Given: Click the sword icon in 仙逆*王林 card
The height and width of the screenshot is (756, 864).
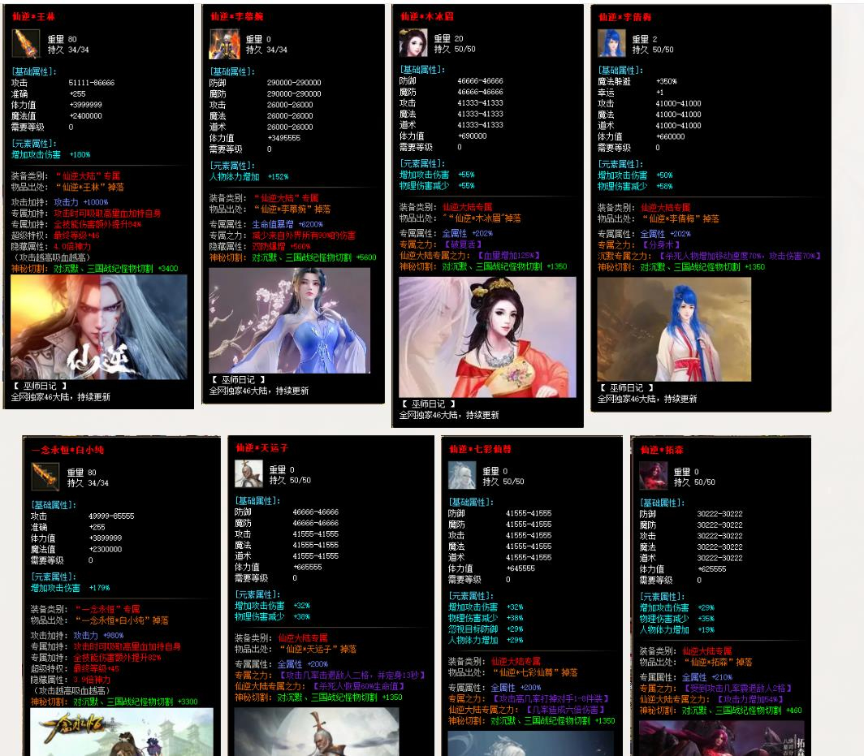Looking at the screenshot, I should tap(26, 44).
